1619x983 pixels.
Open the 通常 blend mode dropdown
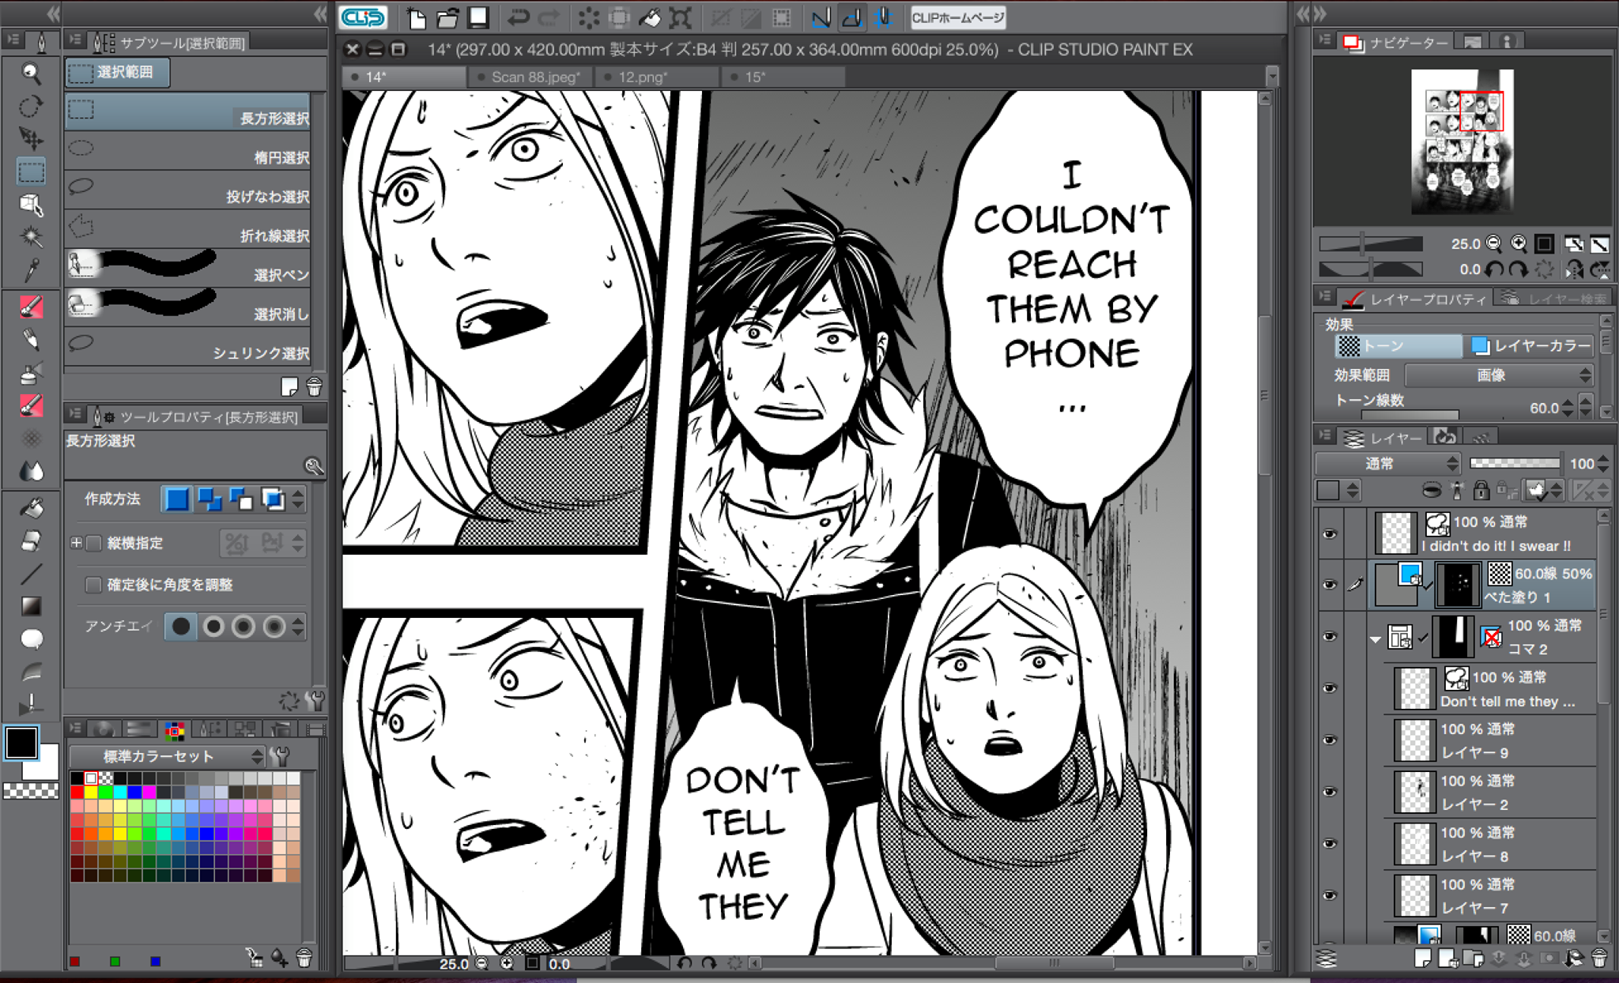1388,464
